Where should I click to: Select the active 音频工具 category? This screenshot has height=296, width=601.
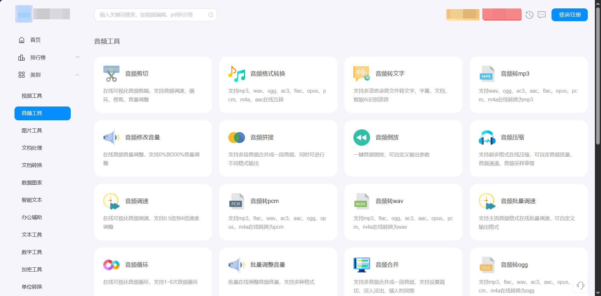coord(42,113)
